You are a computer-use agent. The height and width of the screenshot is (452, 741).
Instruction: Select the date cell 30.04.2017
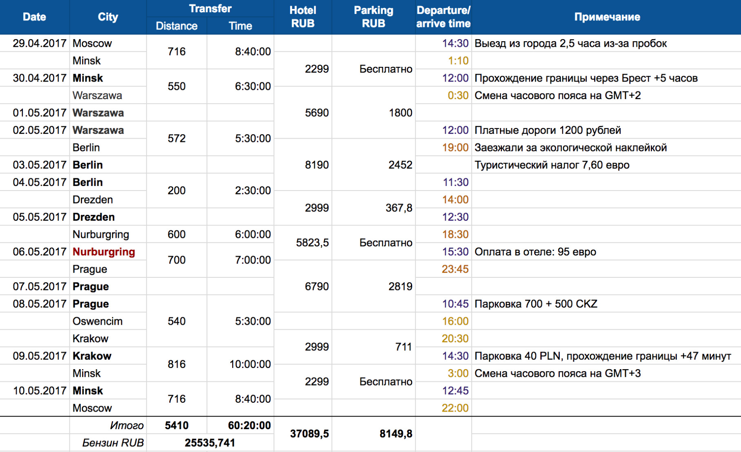tap(35, 78)
